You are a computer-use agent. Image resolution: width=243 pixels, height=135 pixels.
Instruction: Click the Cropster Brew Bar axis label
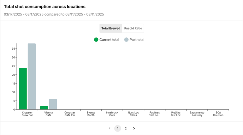[27, 114]
